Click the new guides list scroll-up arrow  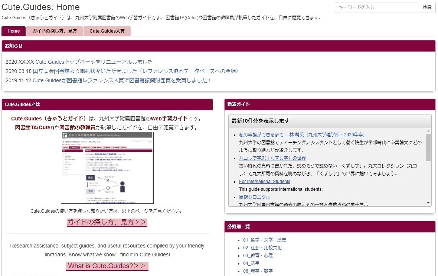(x=428, y=131)
